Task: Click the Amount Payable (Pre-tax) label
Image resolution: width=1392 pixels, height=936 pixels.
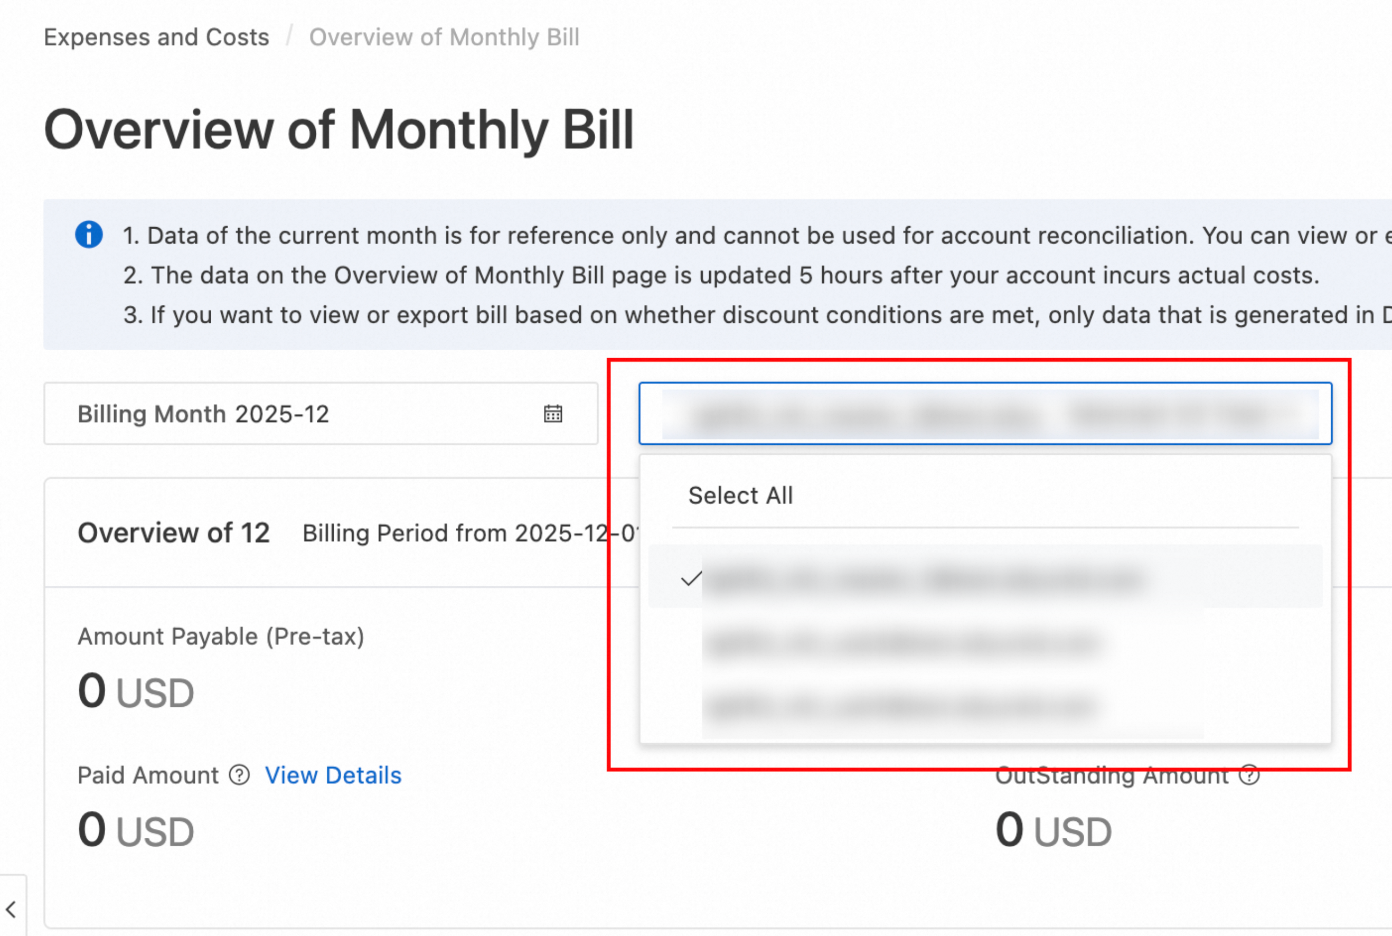Action: point(221,637)
